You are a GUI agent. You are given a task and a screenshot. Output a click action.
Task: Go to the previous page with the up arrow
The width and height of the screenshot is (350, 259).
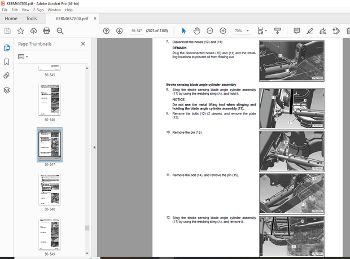[106, 31]
